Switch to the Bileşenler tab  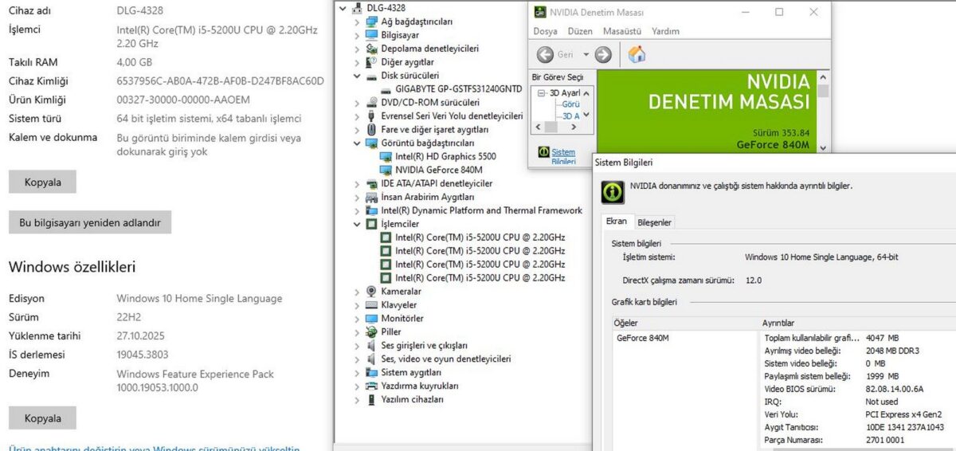654,222
